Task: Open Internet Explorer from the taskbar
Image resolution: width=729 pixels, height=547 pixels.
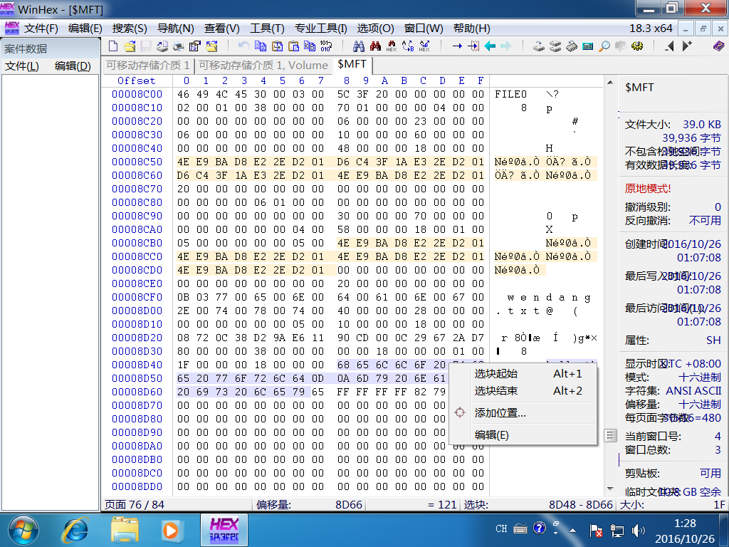Action: pyautogui.click(x=75, y=530)
